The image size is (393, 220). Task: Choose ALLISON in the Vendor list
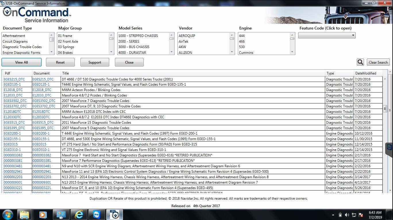tap(185, 53)
